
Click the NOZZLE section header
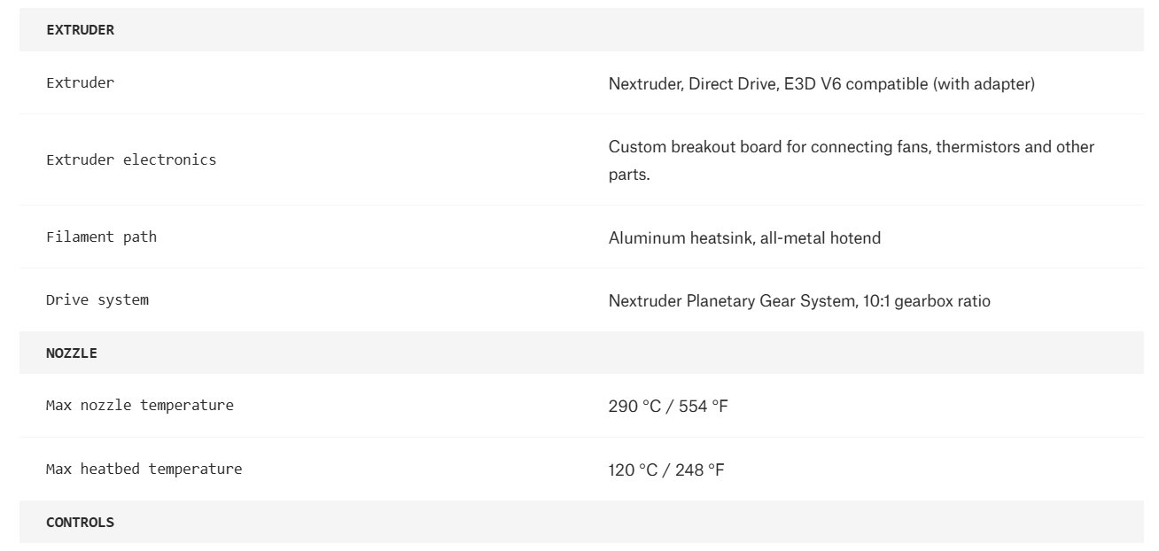click(72, 353)
